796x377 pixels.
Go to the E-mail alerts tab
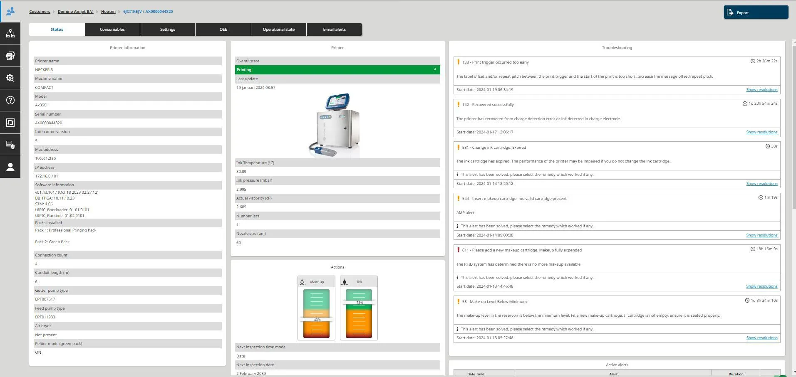[x=334, y=30]
